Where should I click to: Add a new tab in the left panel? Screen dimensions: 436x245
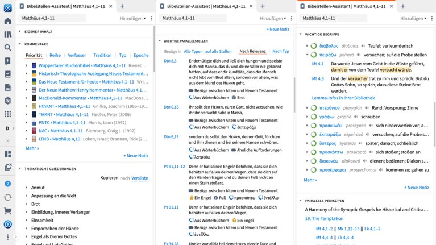(x=122, y=6)
